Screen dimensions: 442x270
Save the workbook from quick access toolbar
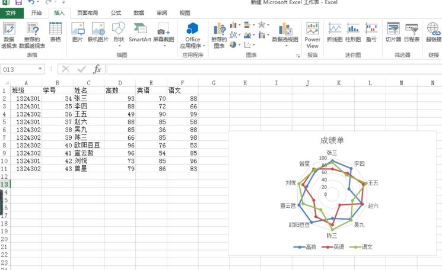pyautogui.click(x=18, y=2)
